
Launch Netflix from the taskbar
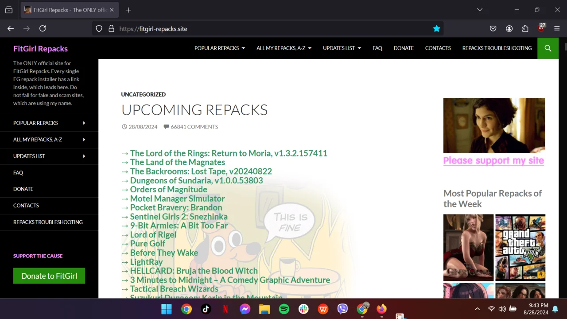[x=225, y=309]
